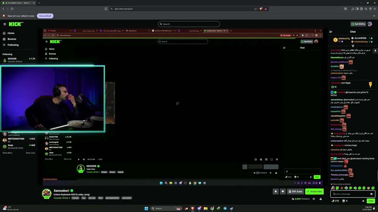Collapse the chat panel
Image resolution: width=378 pixels, height=212 pixels.
(x=331, y=32)
